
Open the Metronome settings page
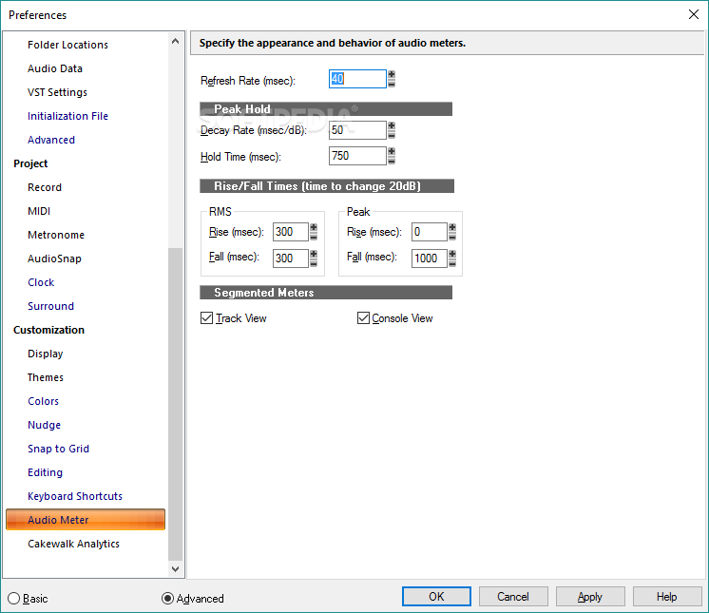[56, 235]
